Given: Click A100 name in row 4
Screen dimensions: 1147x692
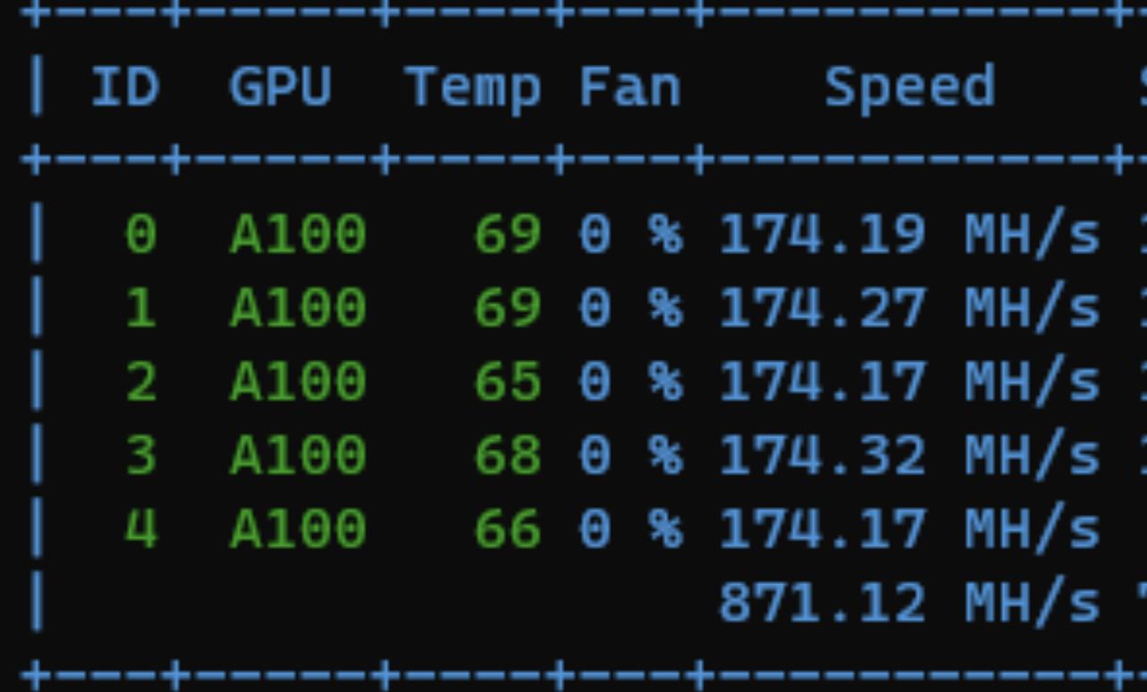Looking at the screenshot, I should (297, 529).
